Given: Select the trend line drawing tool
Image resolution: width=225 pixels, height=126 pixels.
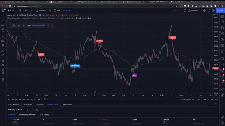Looking at the screenshot, I should pos(3,20).
